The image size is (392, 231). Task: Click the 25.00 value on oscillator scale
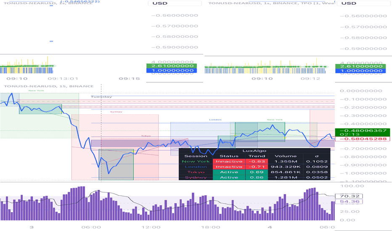coord(350,212)
